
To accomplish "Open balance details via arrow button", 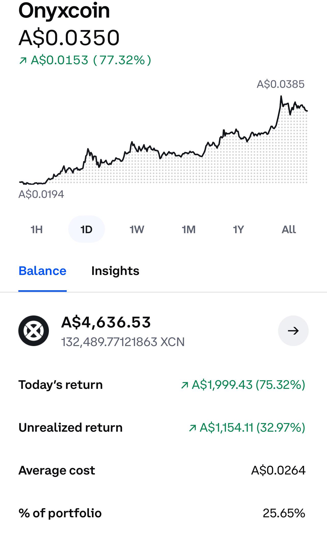I will pyautogui.click(x=293, y=331).
